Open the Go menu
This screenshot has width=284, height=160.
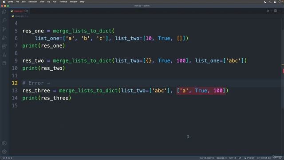tap(48, 2)
